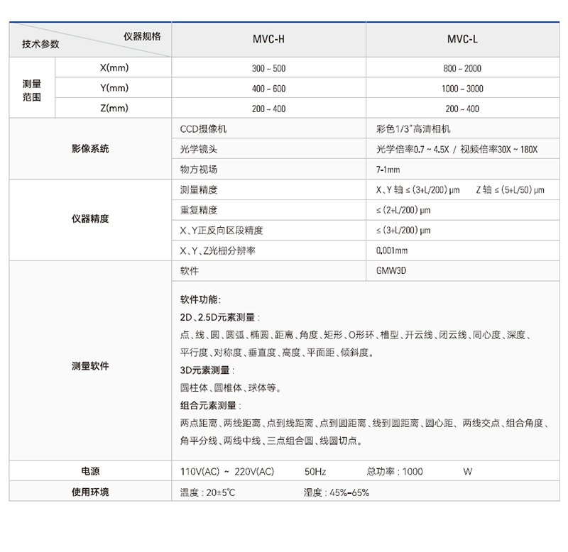Click the 300 ~ 500 value cell
This screenshot has width=568, height=552.
pos(268,69)
